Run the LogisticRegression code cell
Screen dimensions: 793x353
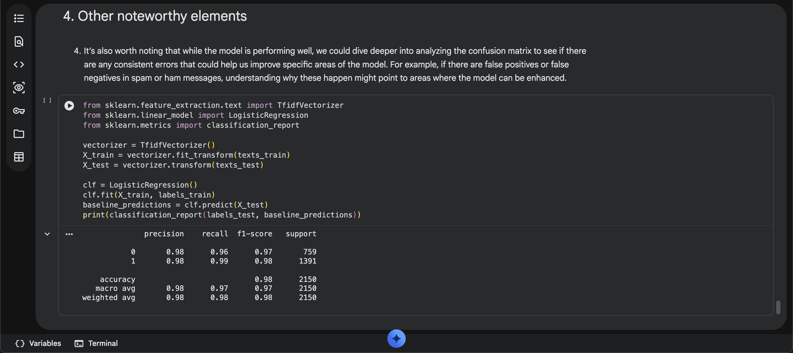(69, 106)
